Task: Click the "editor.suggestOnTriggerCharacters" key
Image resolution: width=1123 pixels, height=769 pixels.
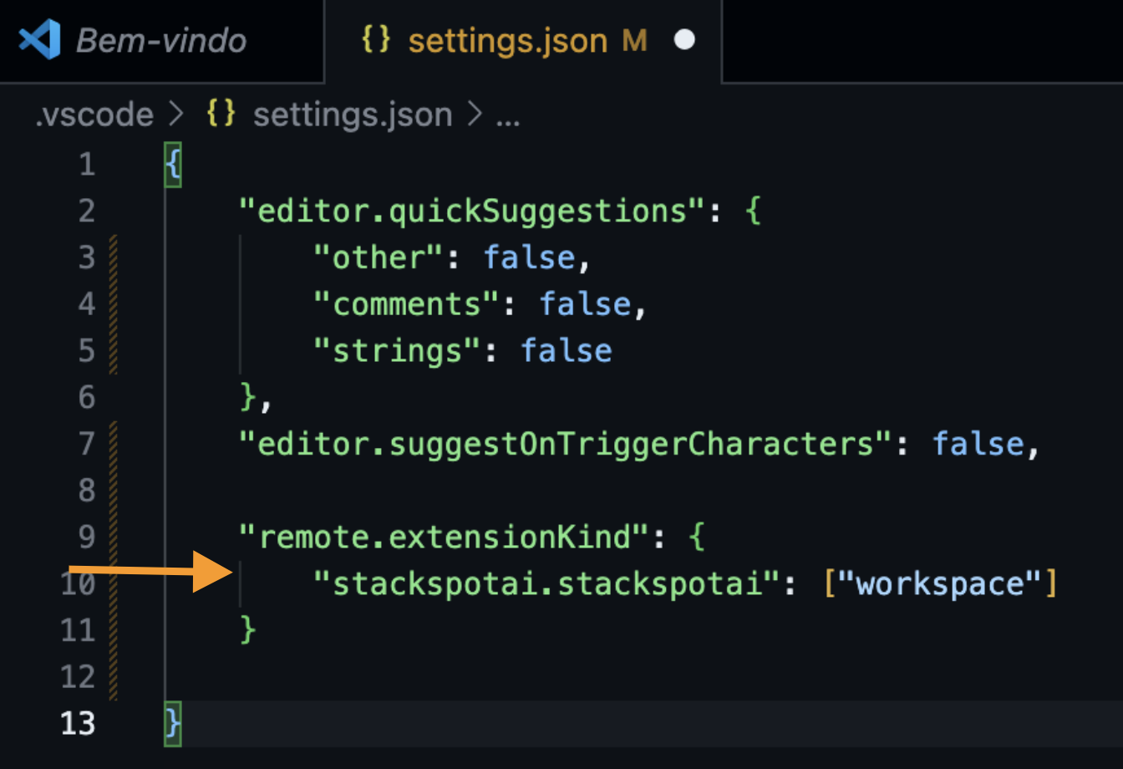Action: (x=567, y=443)
